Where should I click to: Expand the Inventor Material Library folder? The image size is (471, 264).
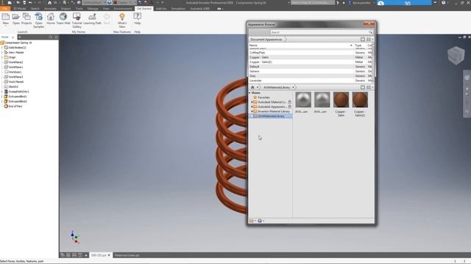pyautogui.click(x=252, y=111)
